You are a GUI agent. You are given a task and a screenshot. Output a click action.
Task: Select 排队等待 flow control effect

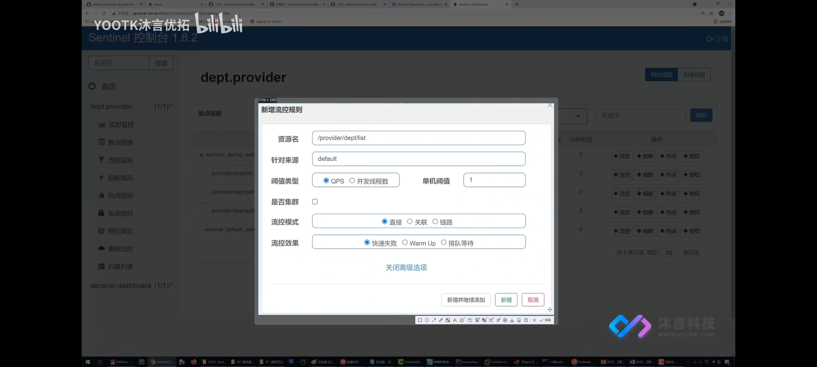tap(444, 242)
